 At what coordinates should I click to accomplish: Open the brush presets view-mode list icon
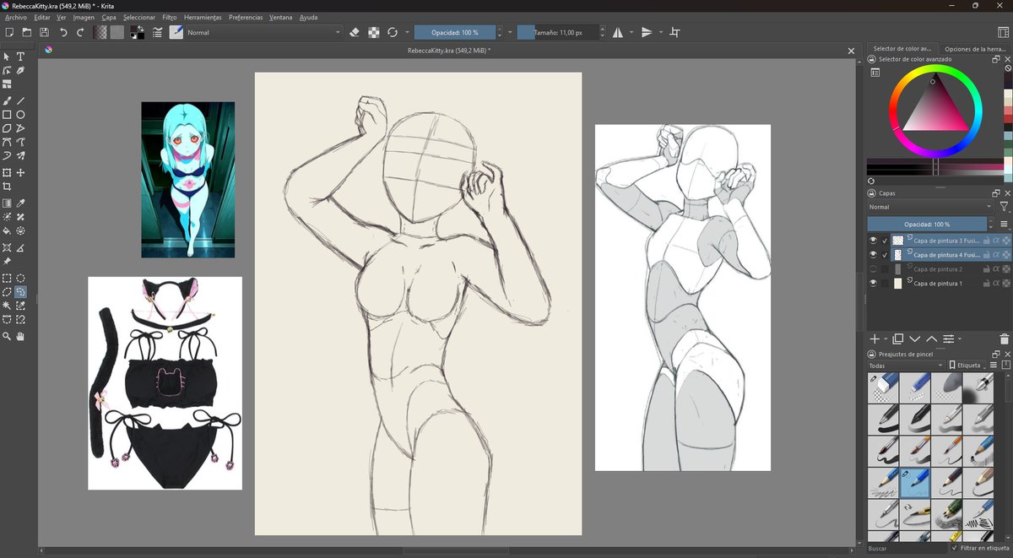tap(994, 366)
